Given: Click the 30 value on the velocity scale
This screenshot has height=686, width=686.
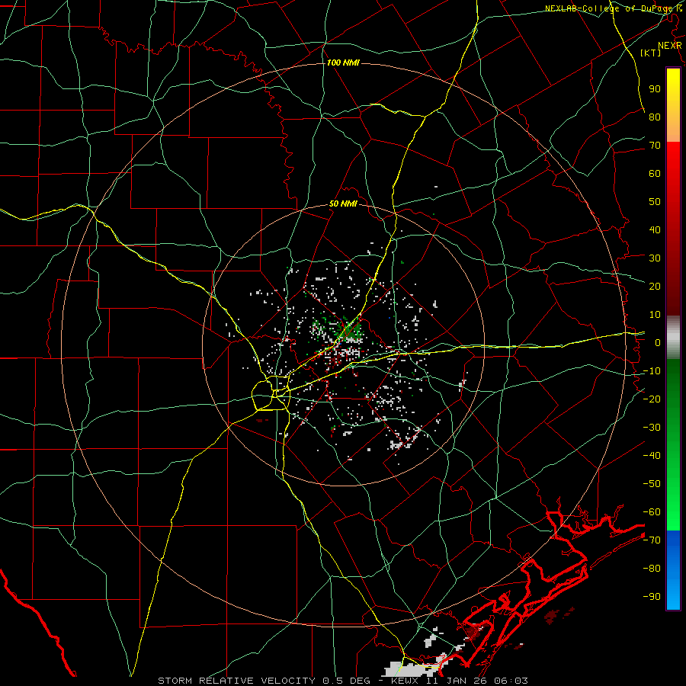Looking at the screenshot, I should 655,258.
